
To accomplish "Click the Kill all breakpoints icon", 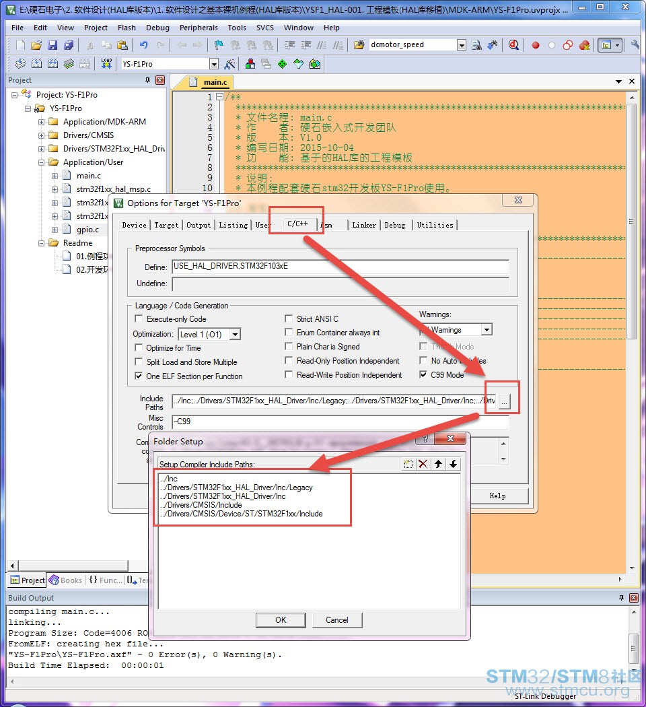I will [584, 45].
